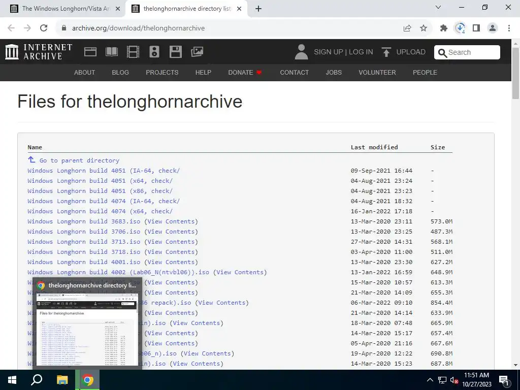Image resolution: width=520 pixels, height=390 pixels.
Task: Show hidden system tray icons chevron
Action: click(430, 380)
